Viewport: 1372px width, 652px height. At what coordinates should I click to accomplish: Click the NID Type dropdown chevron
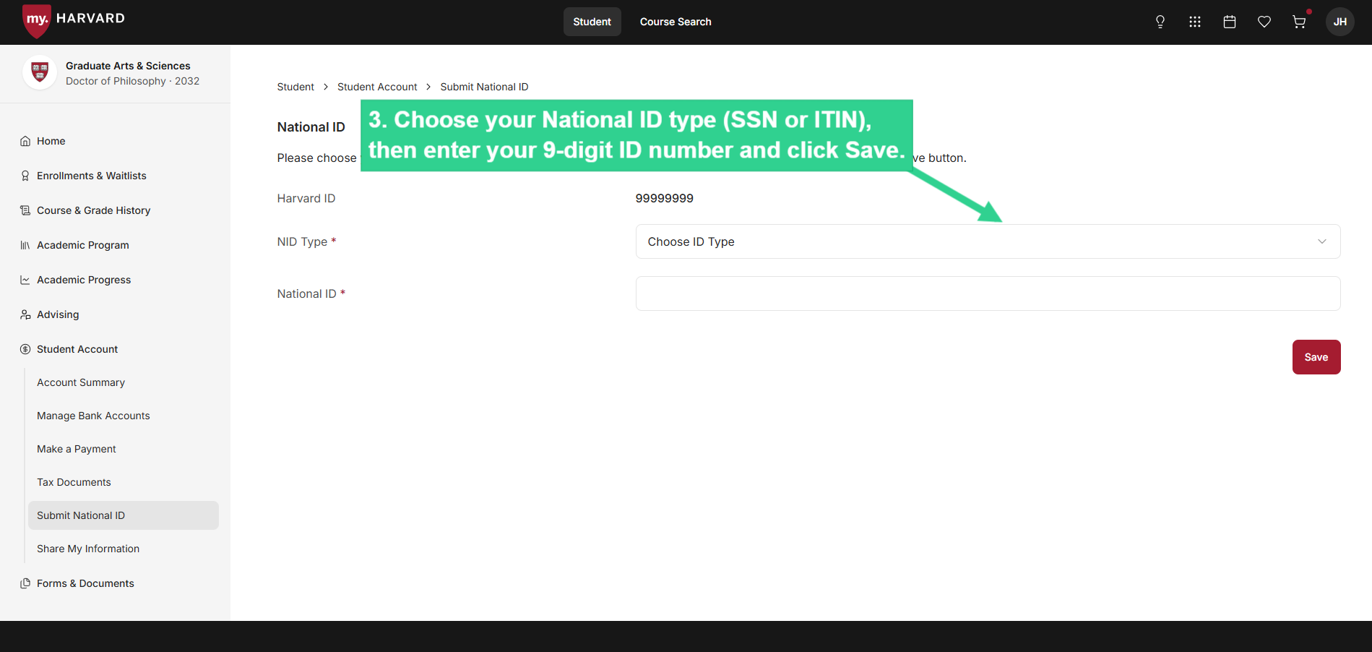(x=1322, y=241)
